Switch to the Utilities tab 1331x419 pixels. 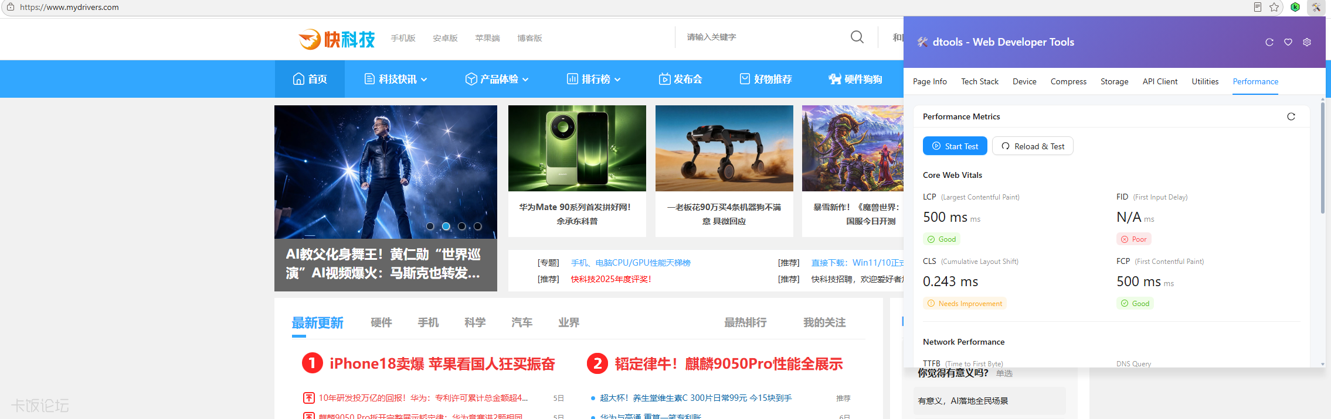pos(1205,81)
